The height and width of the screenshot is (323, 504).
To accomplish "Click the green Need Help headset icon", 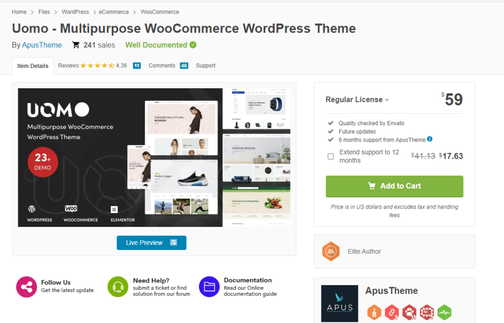I will click(118, 287).
